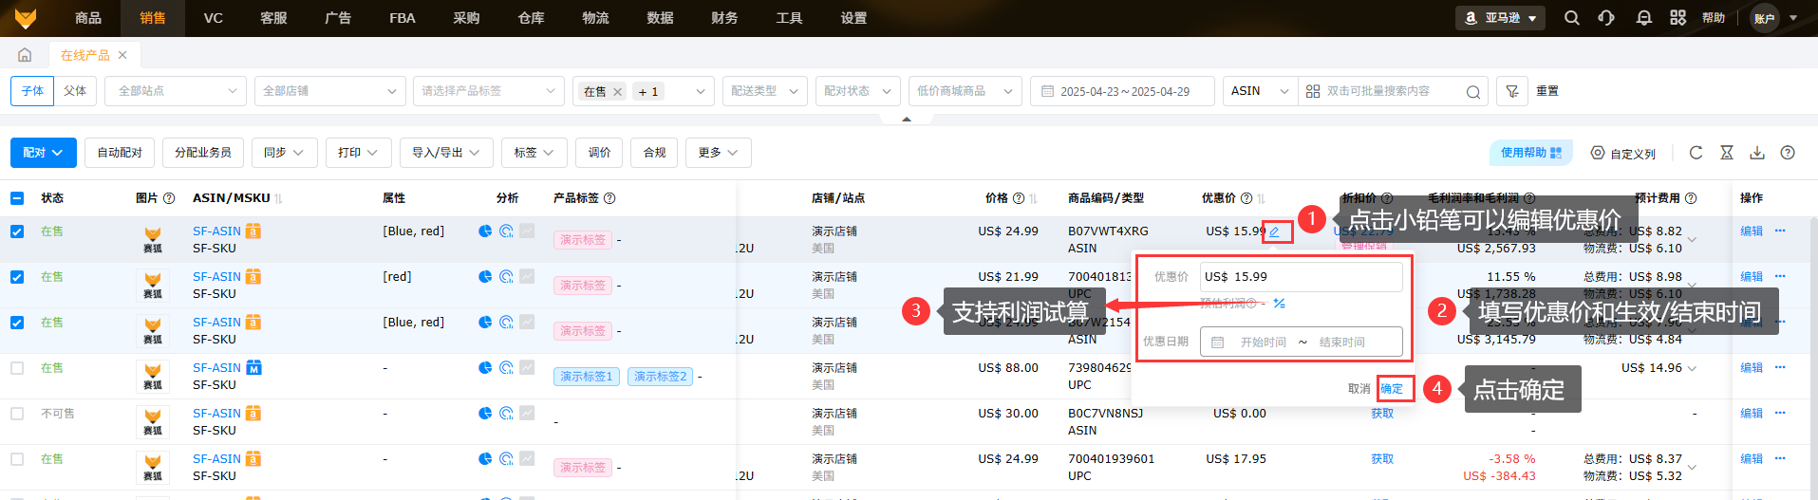
Task: Click the 调价 button
Action: pyautogui.click(x=600, y=153)
